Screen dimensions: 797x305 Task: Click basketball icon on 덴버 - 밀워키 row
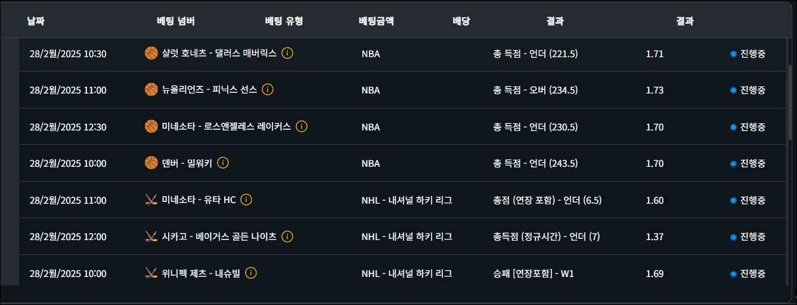[151, 163]
